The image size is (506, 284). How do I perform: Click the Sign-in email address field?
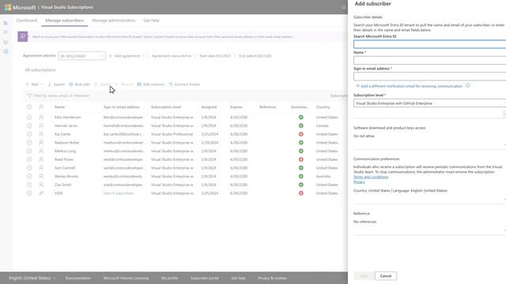[x=429, y=77]
